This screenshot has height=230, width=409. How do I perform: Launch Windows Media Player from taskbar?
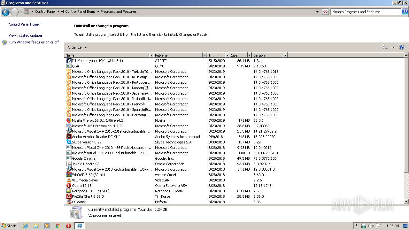pyautogui.click(x=47, y=226)
